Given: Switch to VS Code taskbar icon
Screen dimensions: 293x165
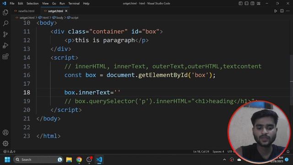Looking at the screenshot, I should tap(99, 159).
